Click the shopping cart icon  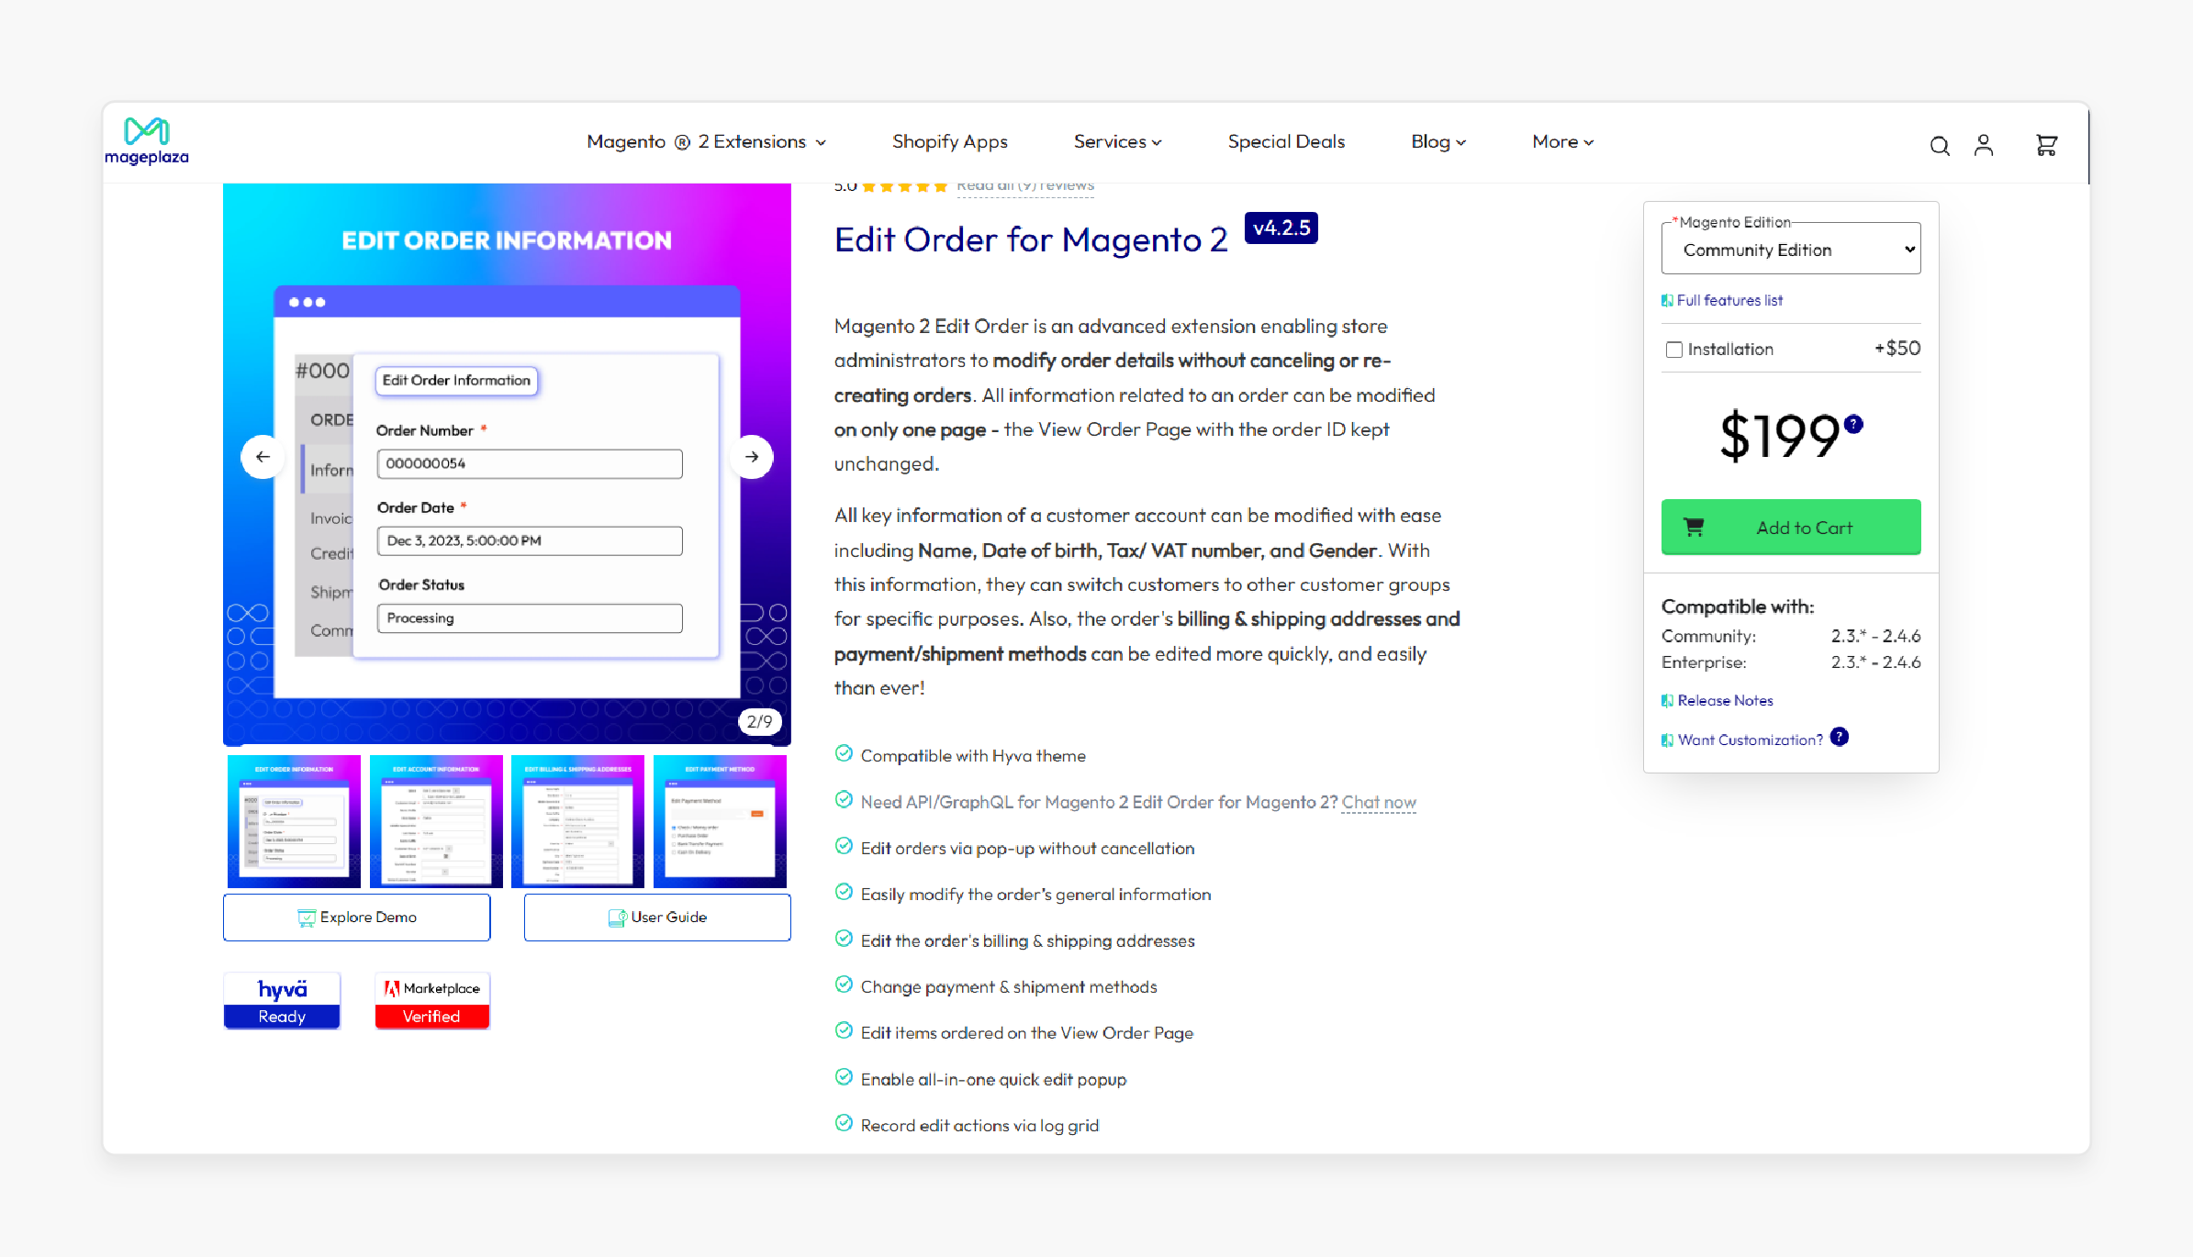(2045, 143)
